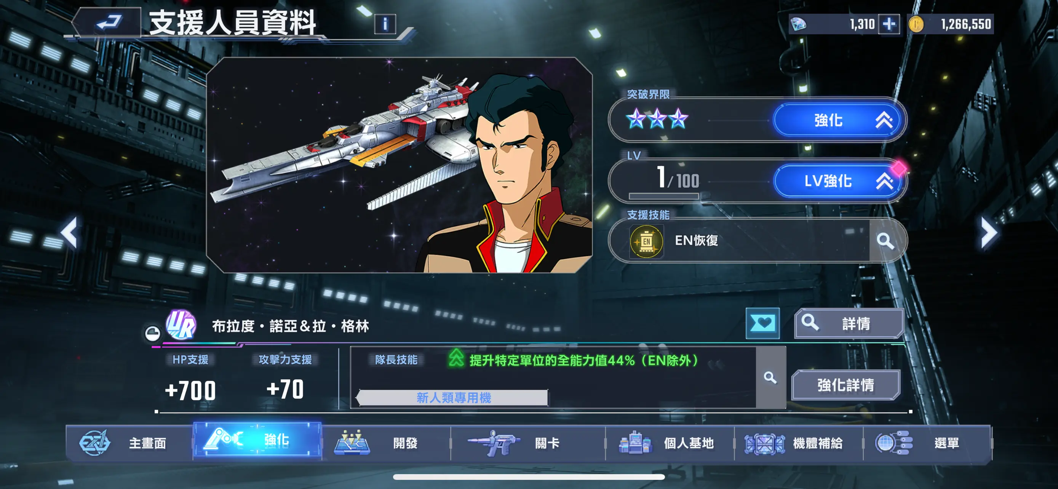This screenshot has height=489, width=1058.
Task: Open EN恢復 support skill magnifier
Action: point(885,241)
